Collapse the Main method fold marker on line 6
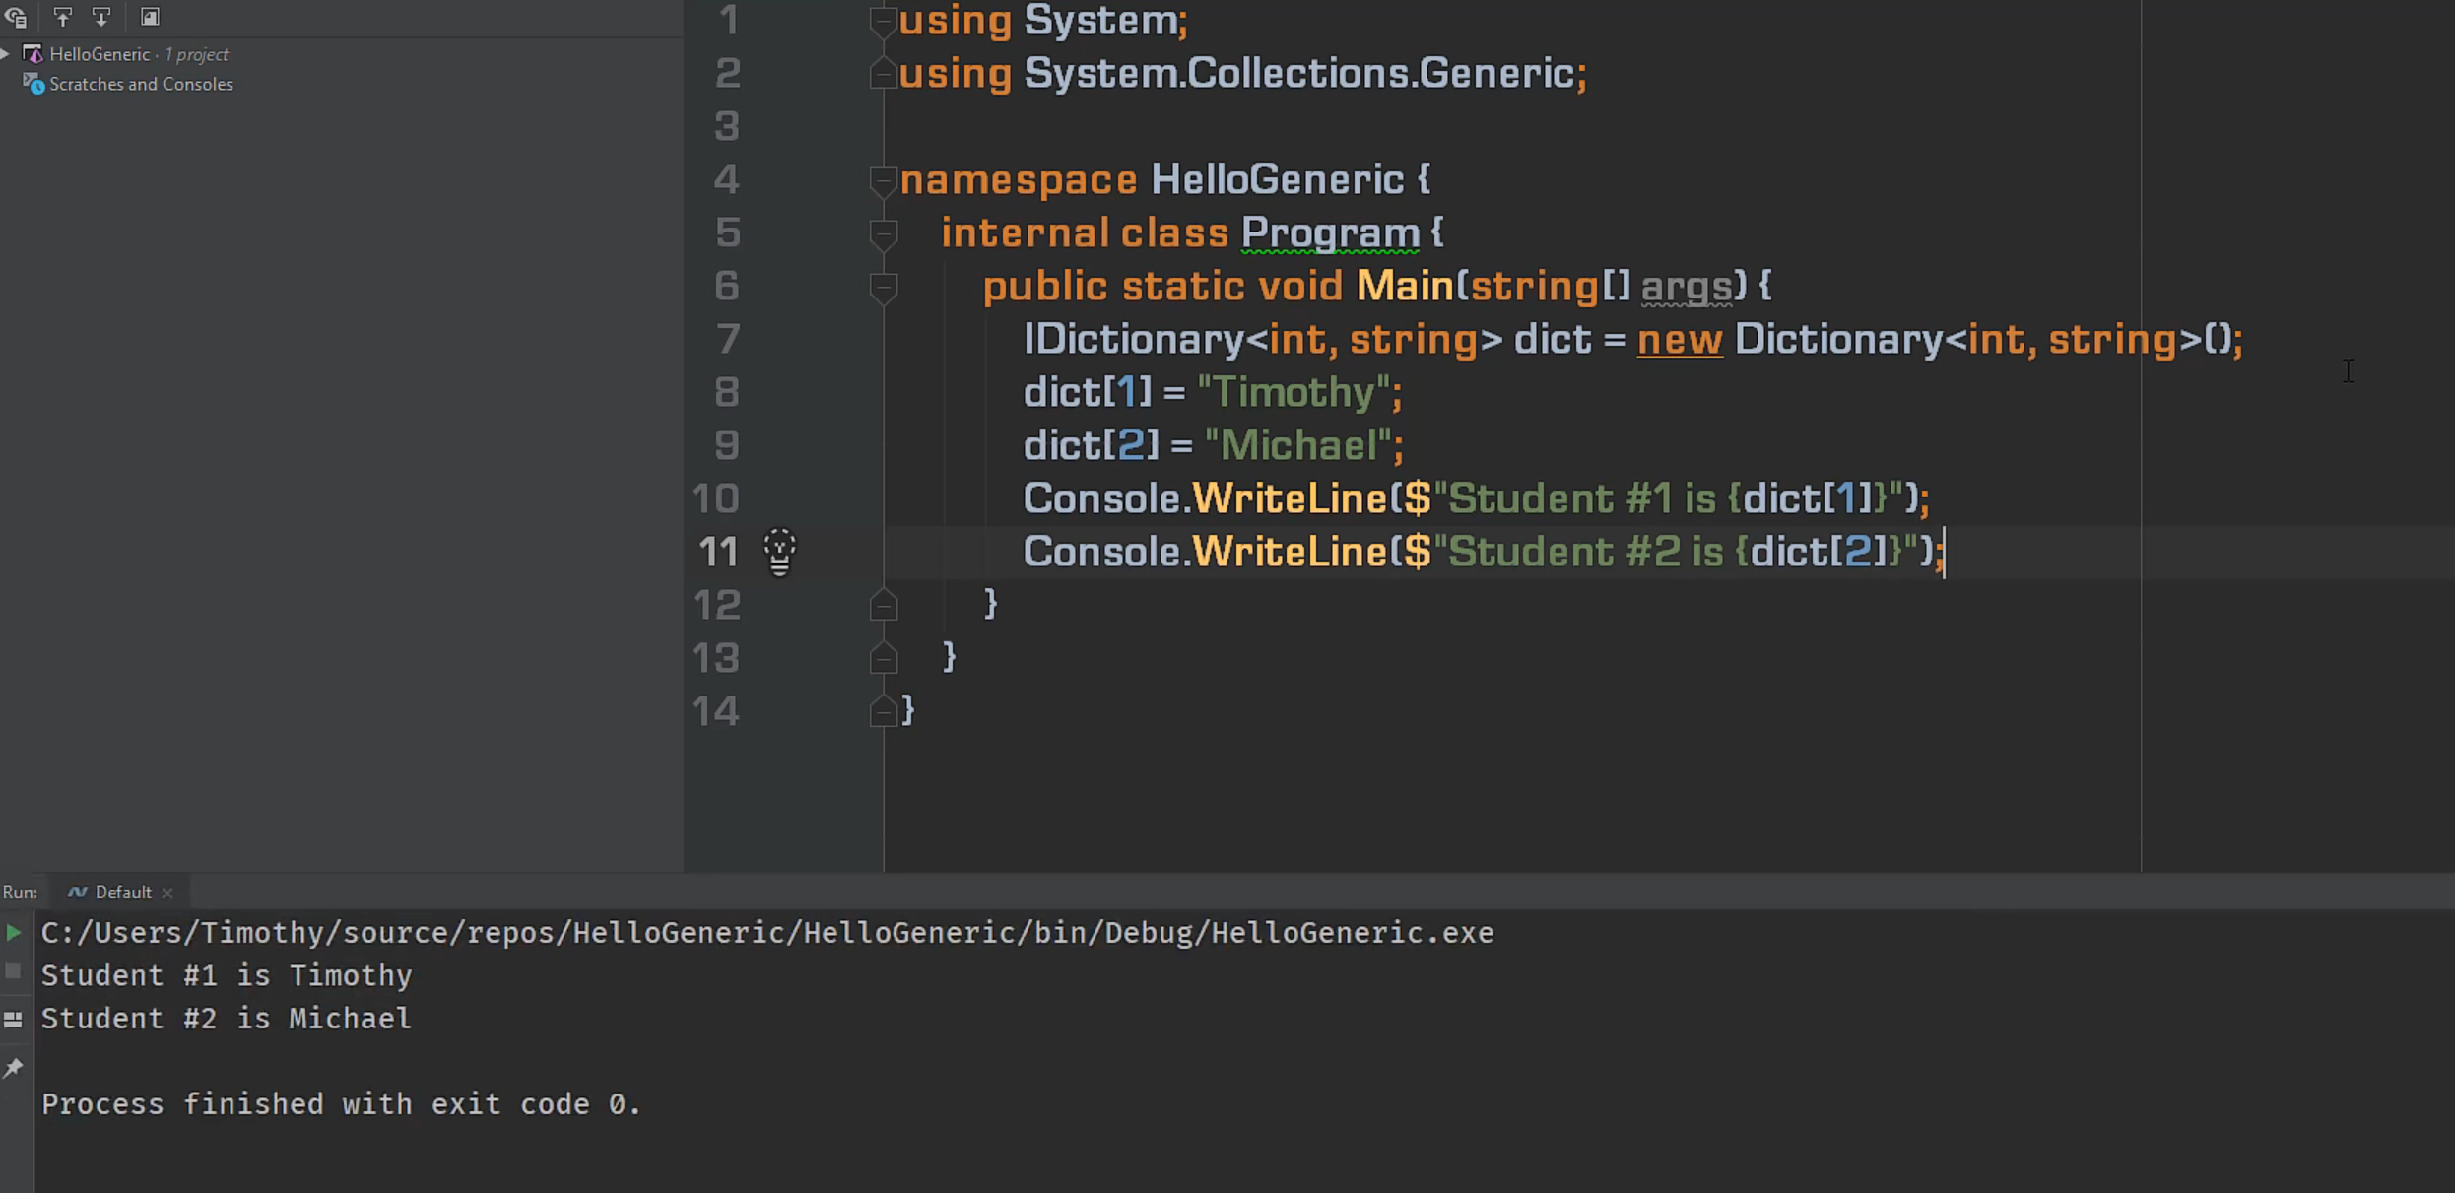2455x1193 pixels. click(883, 288)
